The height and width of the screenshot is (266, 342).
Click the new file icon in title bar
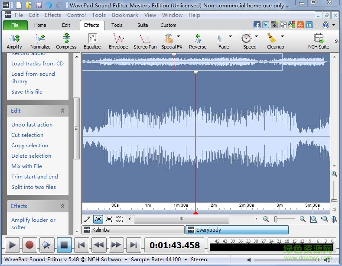(19, 5)
